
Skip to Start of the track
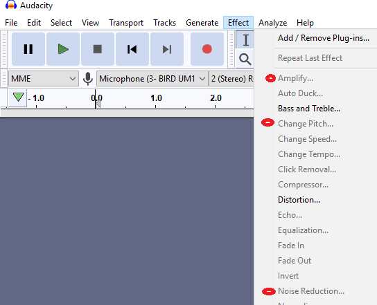132,49
